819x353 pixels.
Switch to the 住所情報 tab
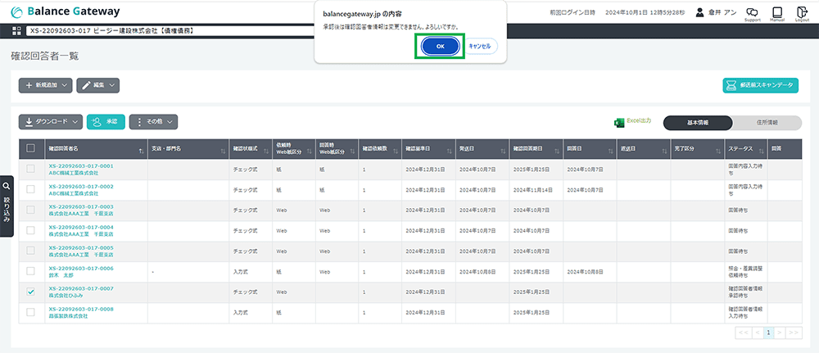pyautogui.click(x=767, y=121)
